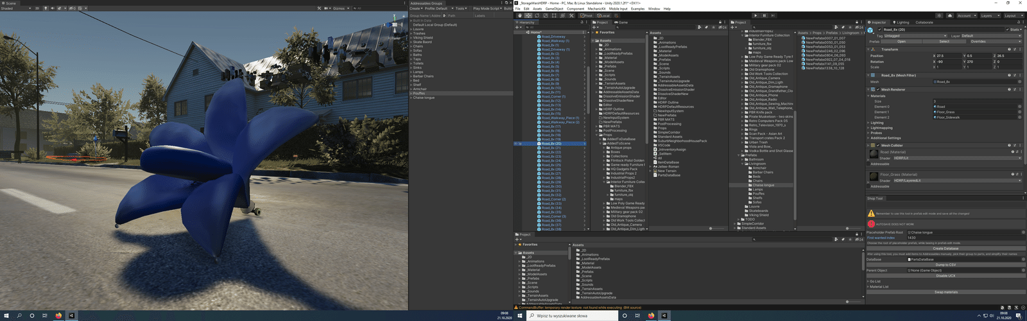
Task: Disable the Mesh Renderer component checkbox
Action: [878, 89]
